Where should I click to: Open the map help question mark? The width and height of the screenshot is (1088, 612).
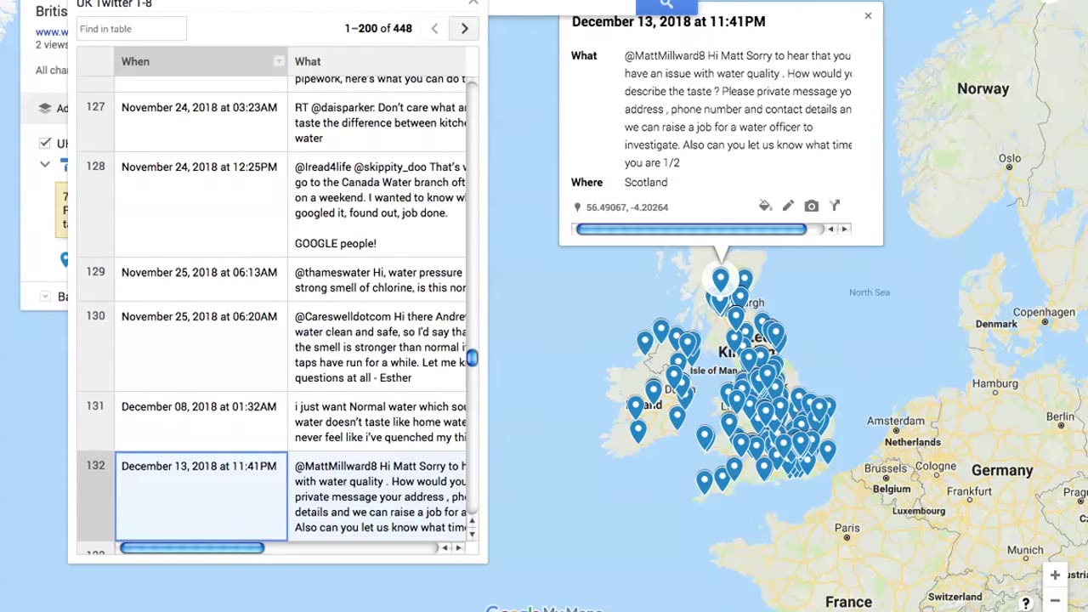pyautogui.click(x=1026, y=603)
